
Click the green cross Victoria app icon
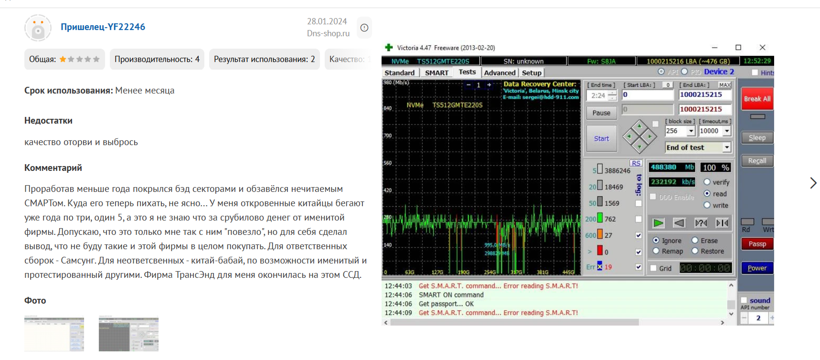pos(389,48)
